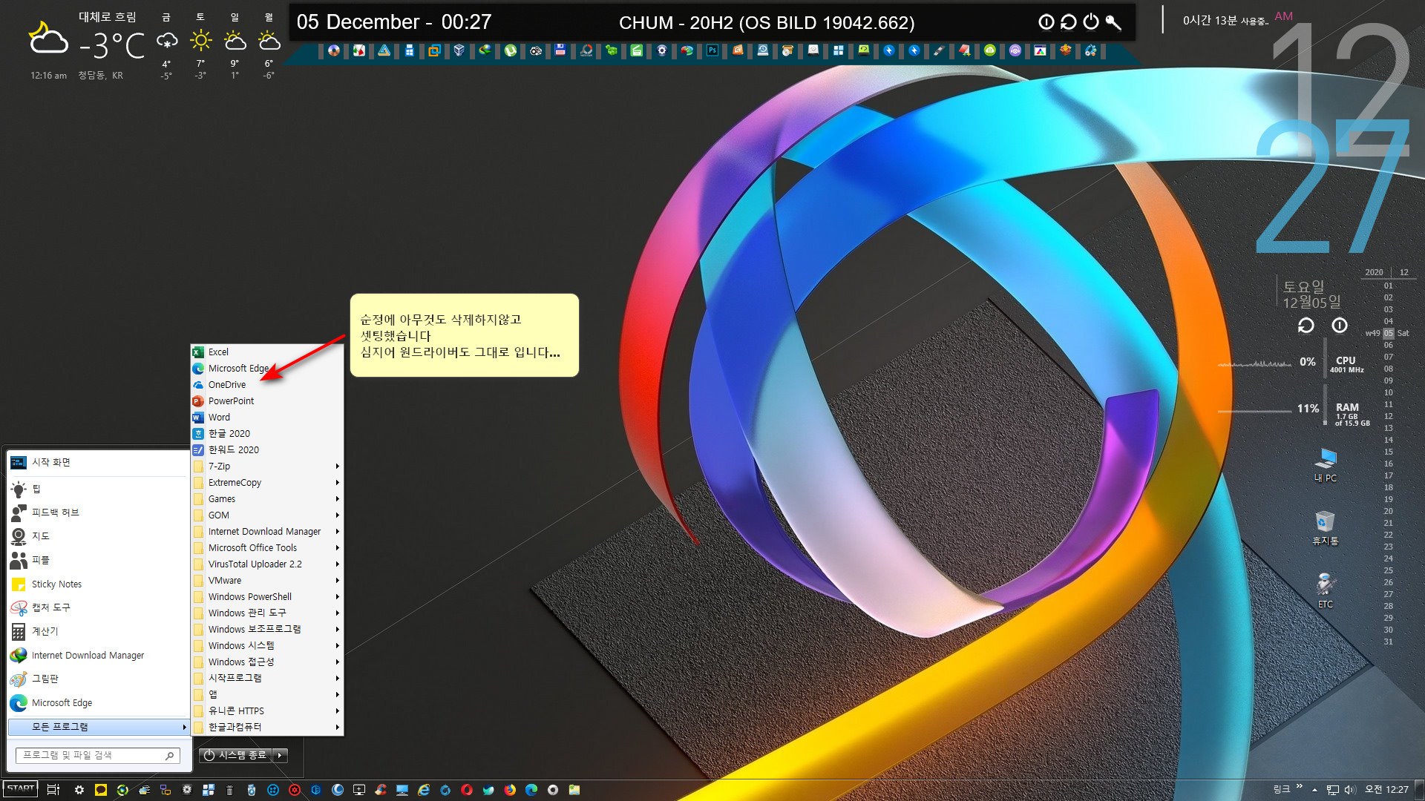Image resolution: width=1425 pixels, height=801 pixels.
Task: Open 피드백 허브 in start menu
Action: [98, 513]
